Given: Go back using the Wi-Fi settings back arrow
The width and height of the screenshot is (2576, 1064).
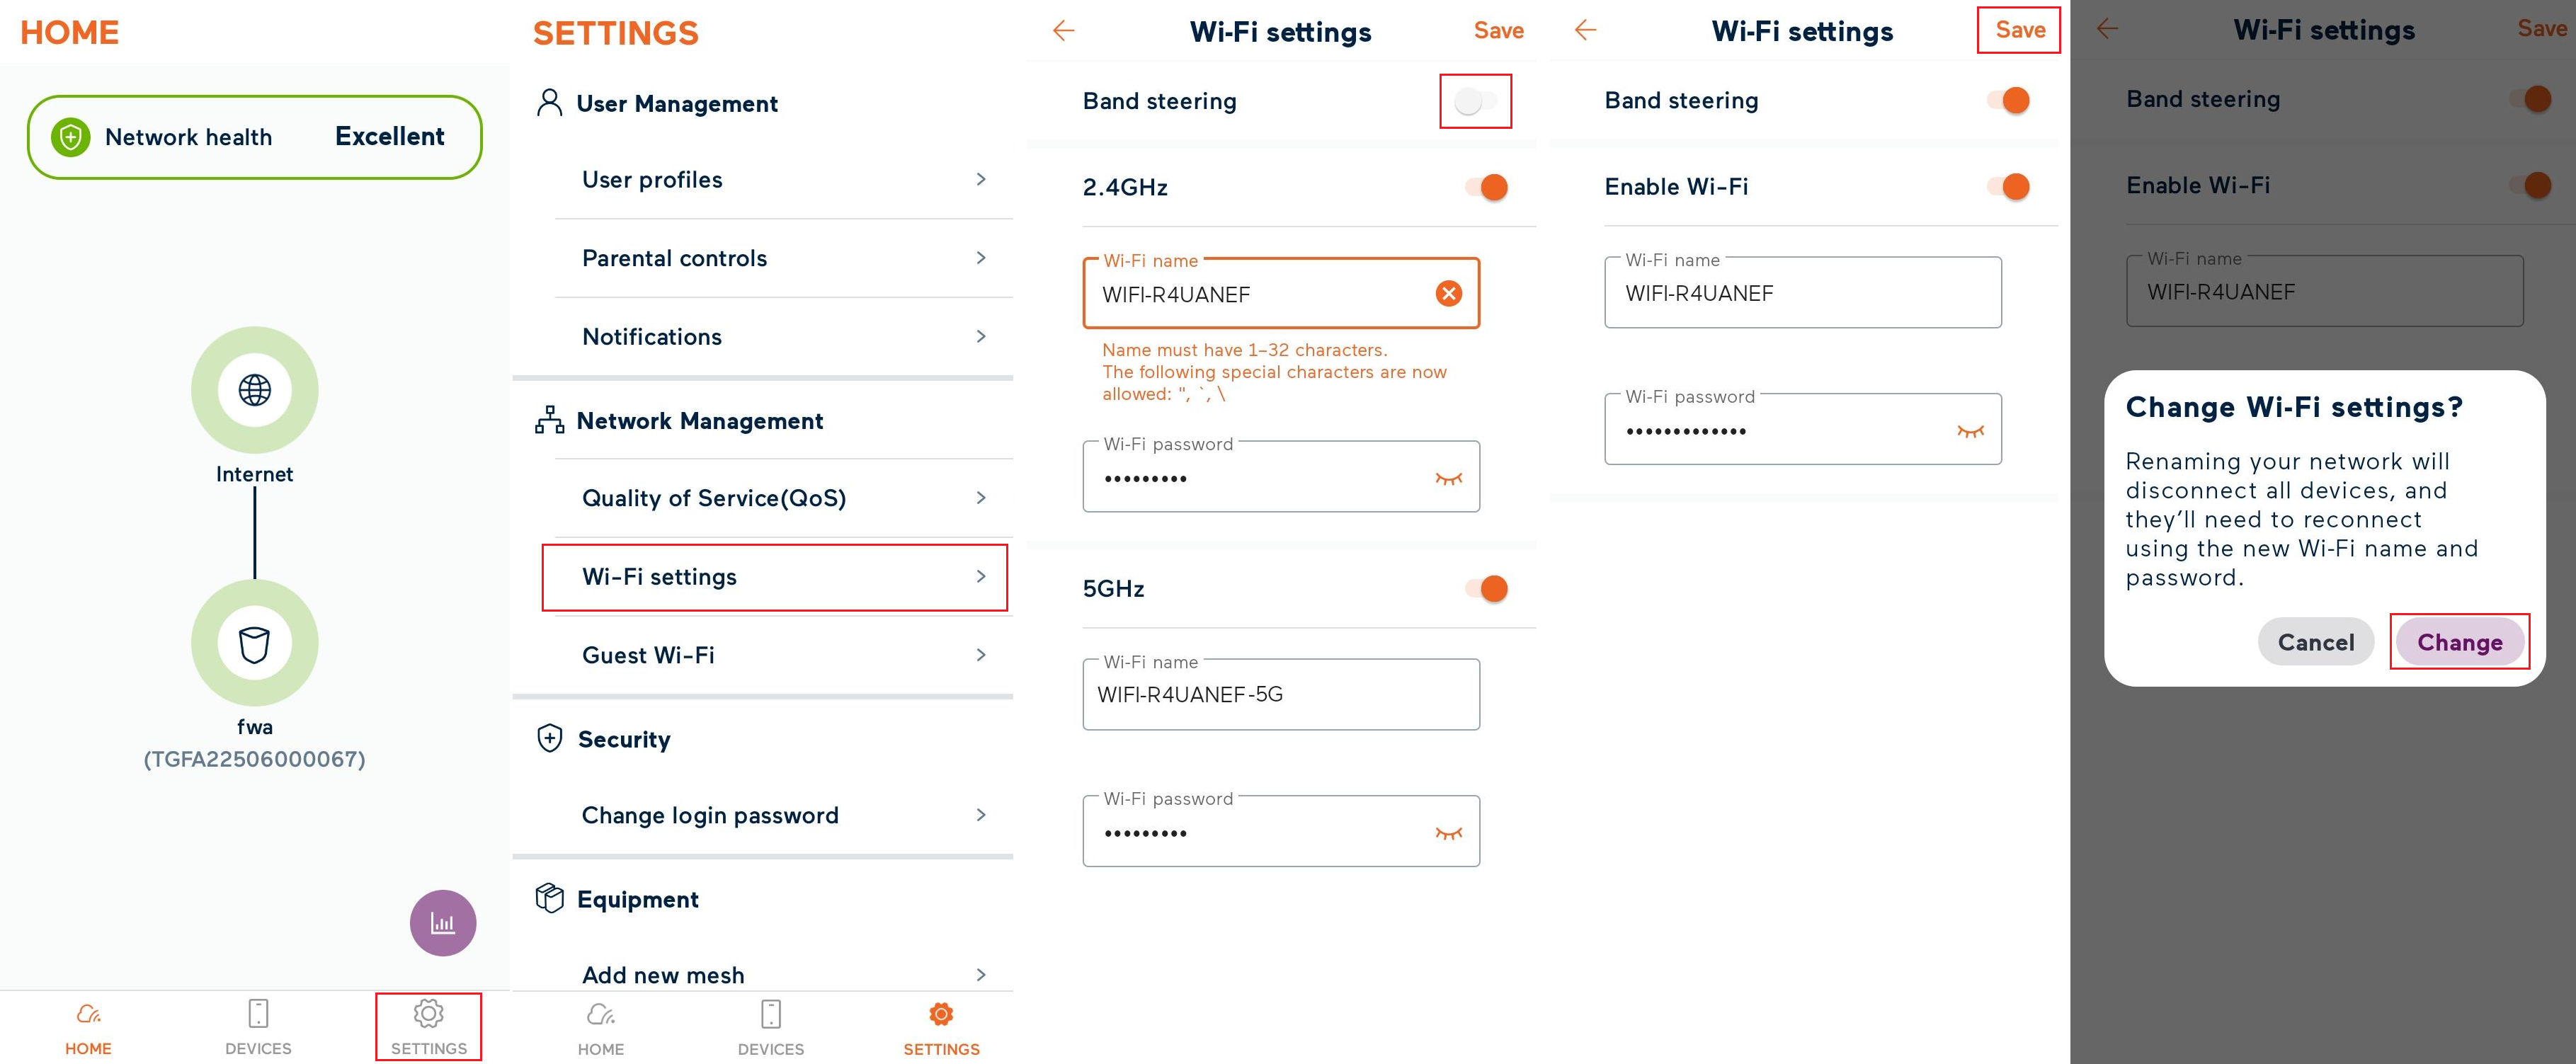Looking at the screenshot, I should (x=1063, y=31).
